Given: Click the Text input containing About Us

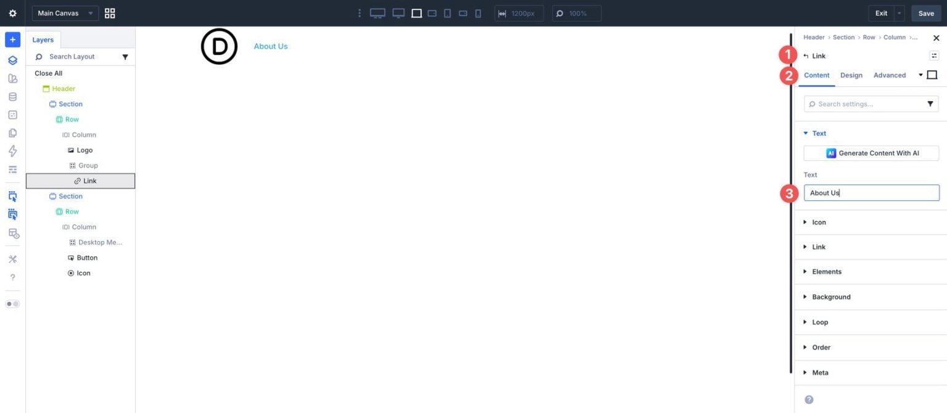Looking at the screenshot, I should point(871,193).
